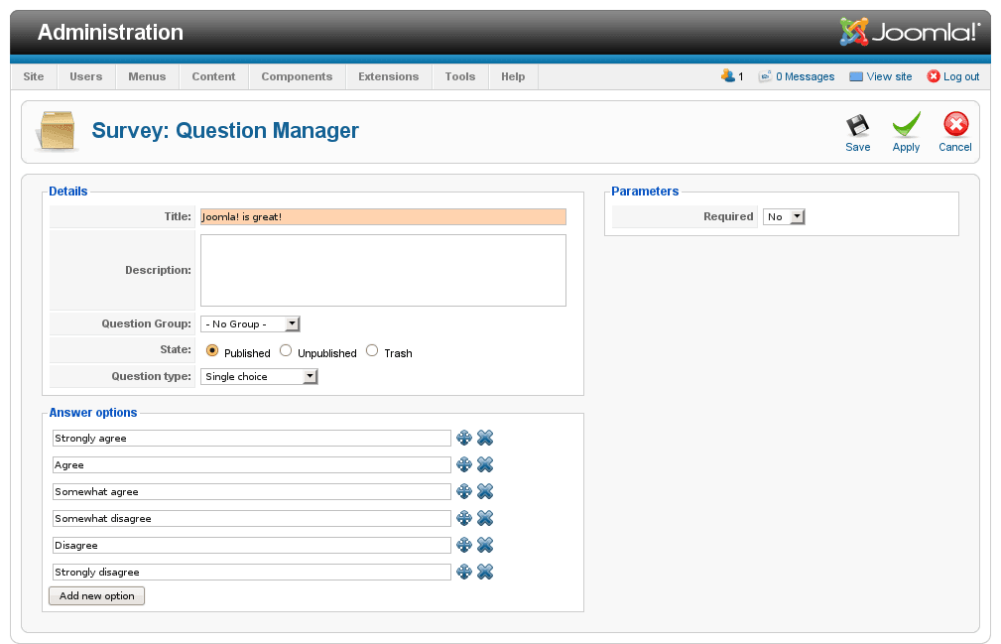Click the green Apply checkmark icon
1001x644 pixels.
pyautogui.click(x=906, y=126)
